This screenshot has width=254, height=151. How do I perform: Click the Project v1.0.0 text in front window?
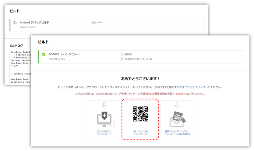pos(57,59)
